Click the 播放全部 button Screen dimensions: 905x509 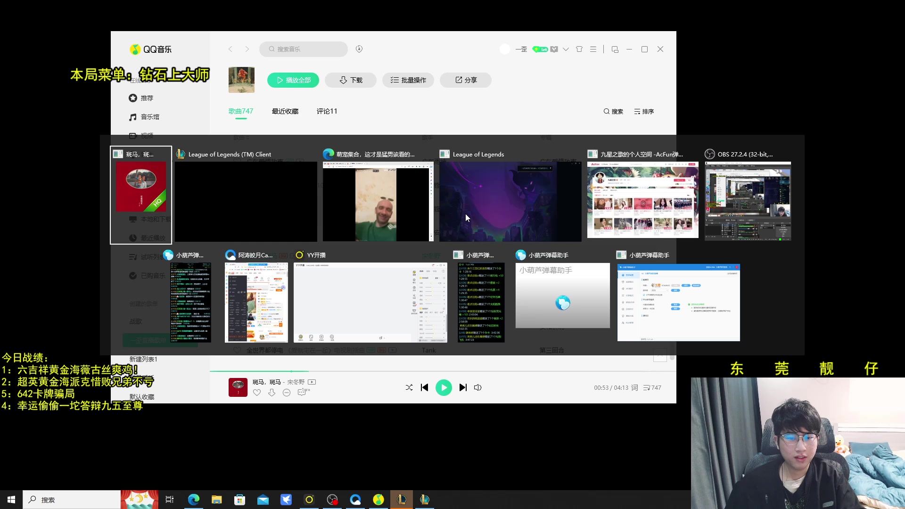(x=293, y=80)
